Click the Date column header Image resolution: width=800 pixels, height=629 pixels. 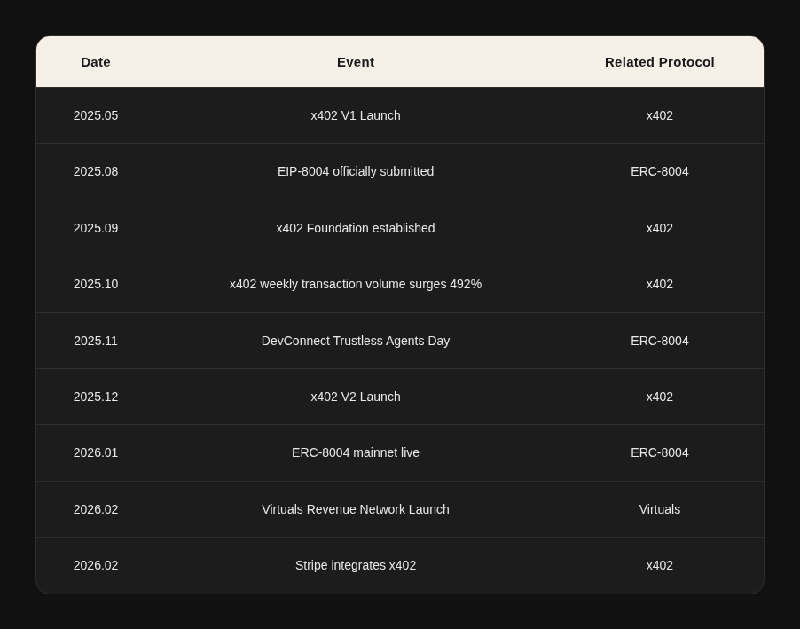tap(96, 62)
